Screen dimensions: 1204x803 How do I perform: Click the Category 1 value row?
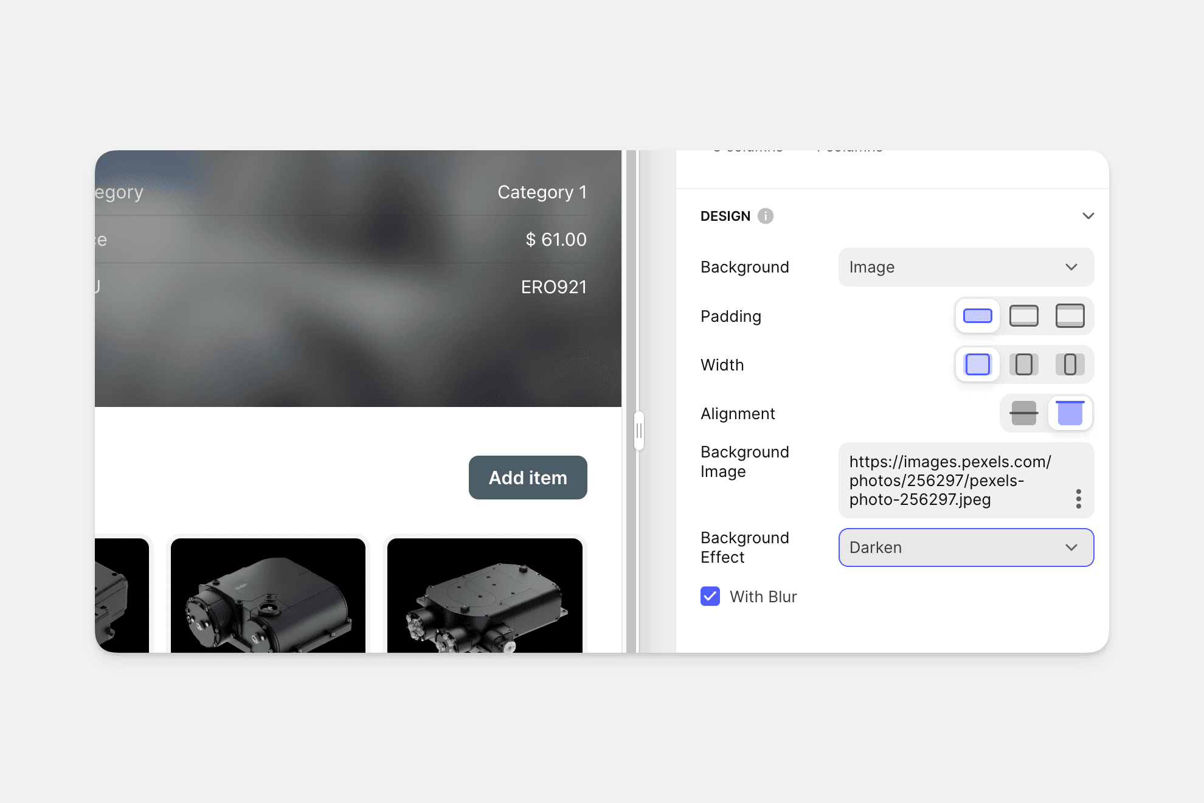[542, 192]
